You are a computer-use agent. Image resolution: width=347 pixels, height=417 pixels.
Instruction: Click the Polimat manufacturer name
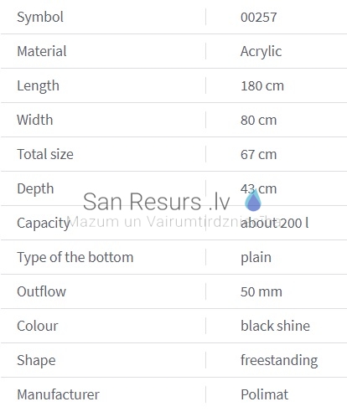pos(264,394)
